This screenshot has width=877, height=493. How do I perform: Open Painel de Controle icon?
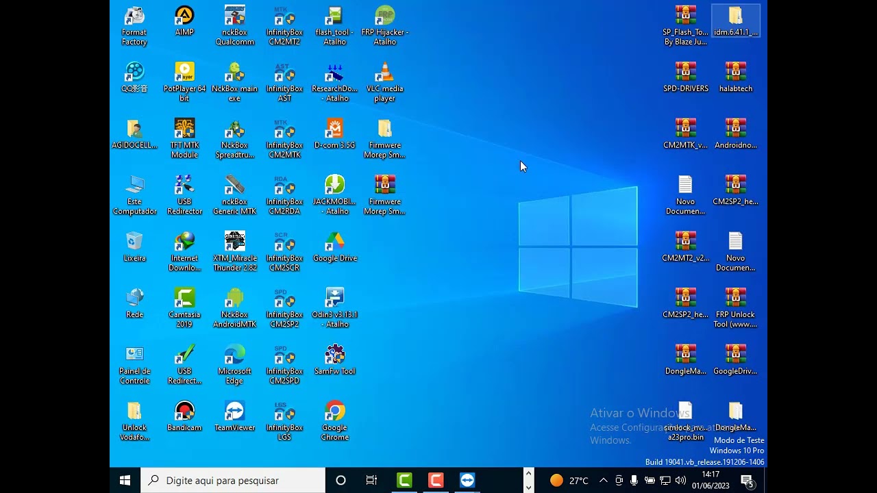(134, 365)
